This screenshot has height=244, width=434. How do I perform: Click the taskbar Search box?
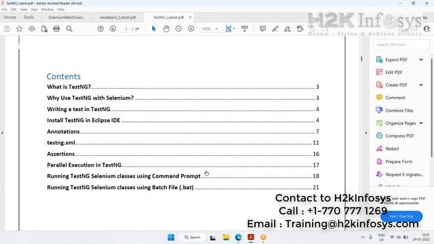[x=193, y=237]
